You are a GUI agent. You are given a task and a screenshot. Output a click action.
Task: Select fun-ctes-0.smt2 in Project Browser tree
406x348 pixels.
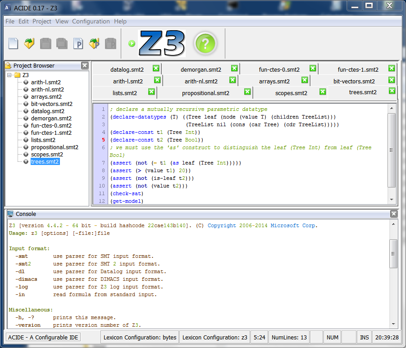[51, 126]
